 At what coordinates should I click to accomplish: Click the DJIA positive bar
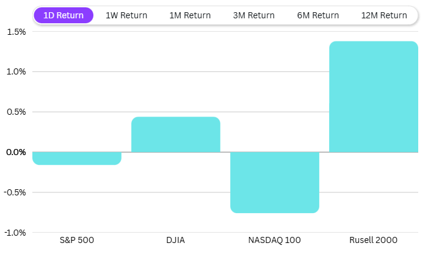point(176,134)
